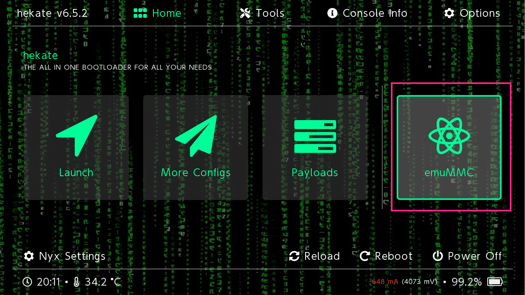Click the ALL IN ONE BOOTLOADER tagline

click(x=117, y=67)
